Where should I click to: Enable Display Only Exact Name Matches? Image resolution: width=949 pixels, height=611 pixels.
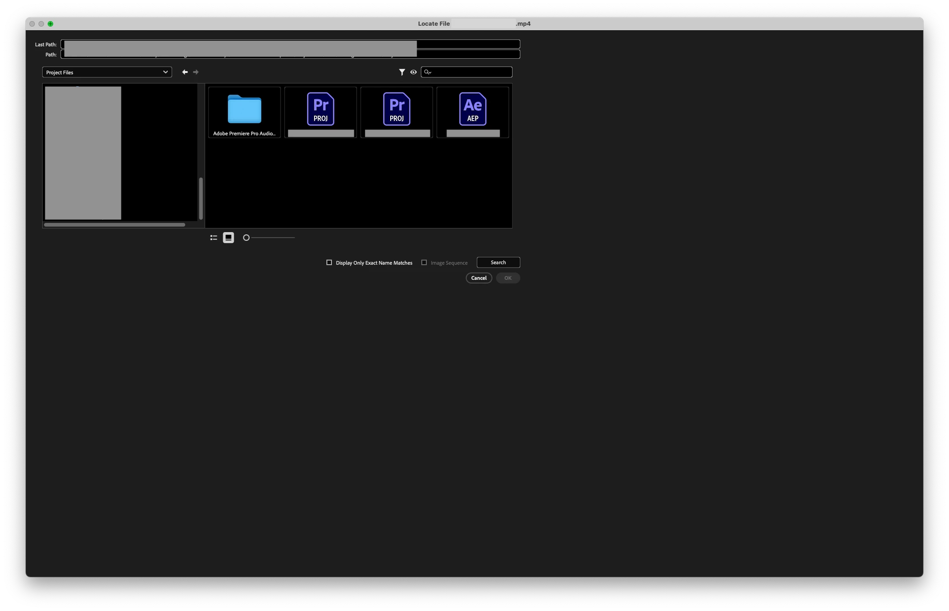point(329,262)
